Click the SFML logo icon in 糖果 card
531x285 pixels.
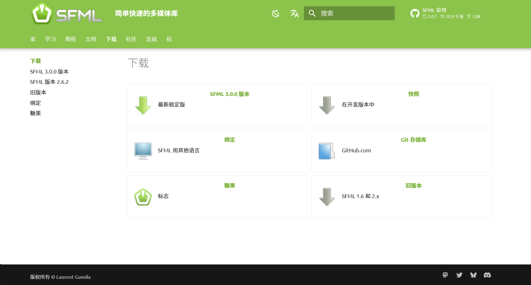point(143,197)
